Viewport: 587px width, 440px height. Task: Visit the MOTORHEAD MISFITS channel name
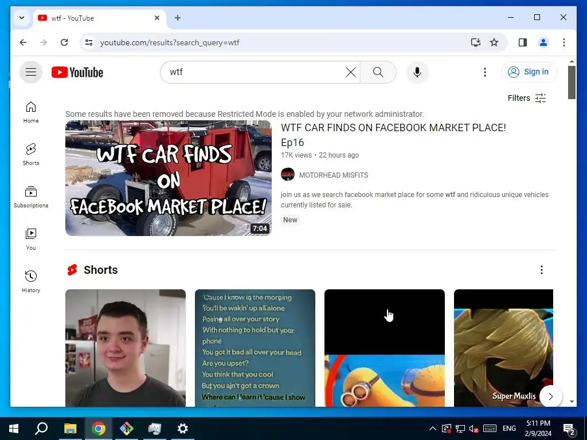point(333,175)
